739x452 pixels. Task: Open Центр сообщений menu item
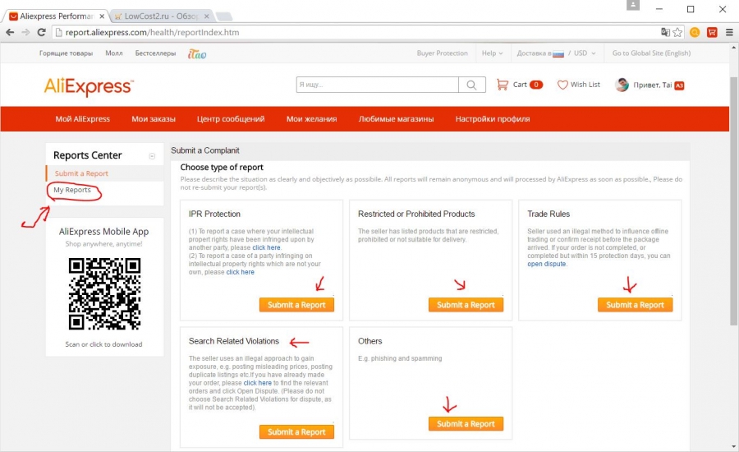point(231,119)
